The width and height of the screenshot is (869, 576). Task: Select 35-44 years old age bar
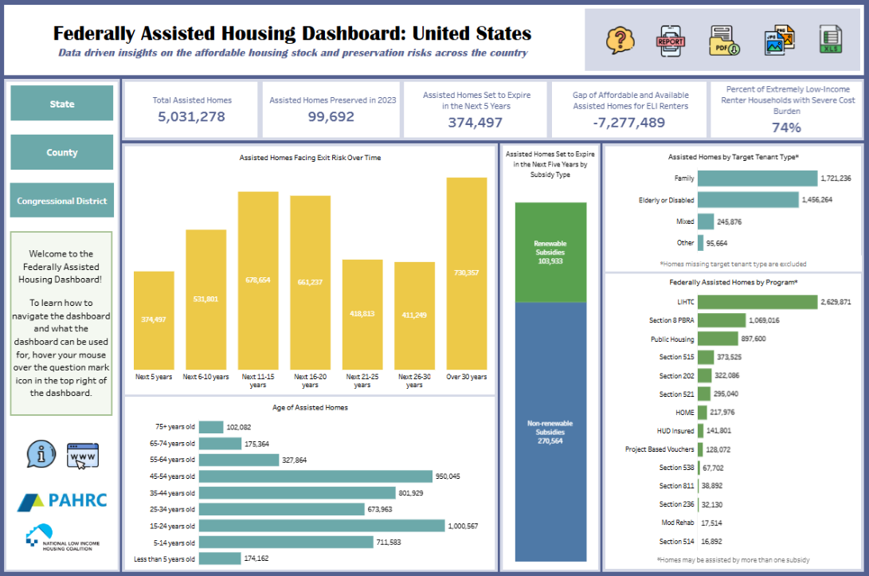click(298, 493)
